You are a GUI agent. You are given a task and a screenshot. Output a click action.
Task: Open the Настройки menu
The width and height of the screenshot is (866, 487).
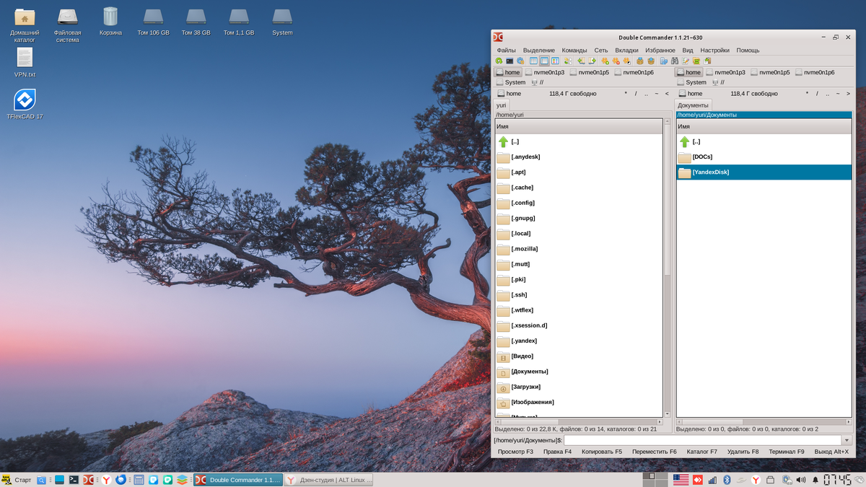(714, 50)
